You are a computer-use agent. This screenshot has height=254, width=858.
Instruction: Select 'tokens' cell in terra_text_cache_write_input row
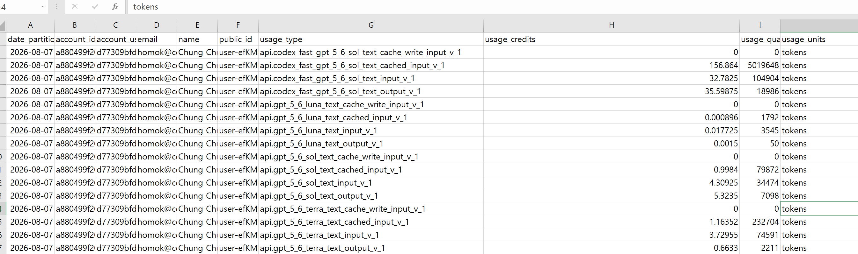pyautogui.click(x=819, y=209)
